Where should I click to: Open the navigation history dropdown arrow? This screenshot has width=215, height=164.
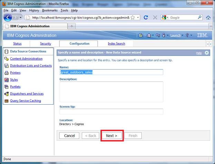(21, 18)
